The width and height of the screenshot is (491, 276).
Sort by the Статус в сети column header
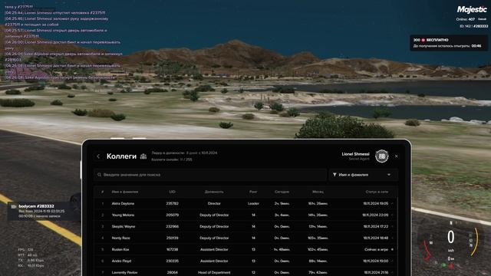(x=377, y=192)
